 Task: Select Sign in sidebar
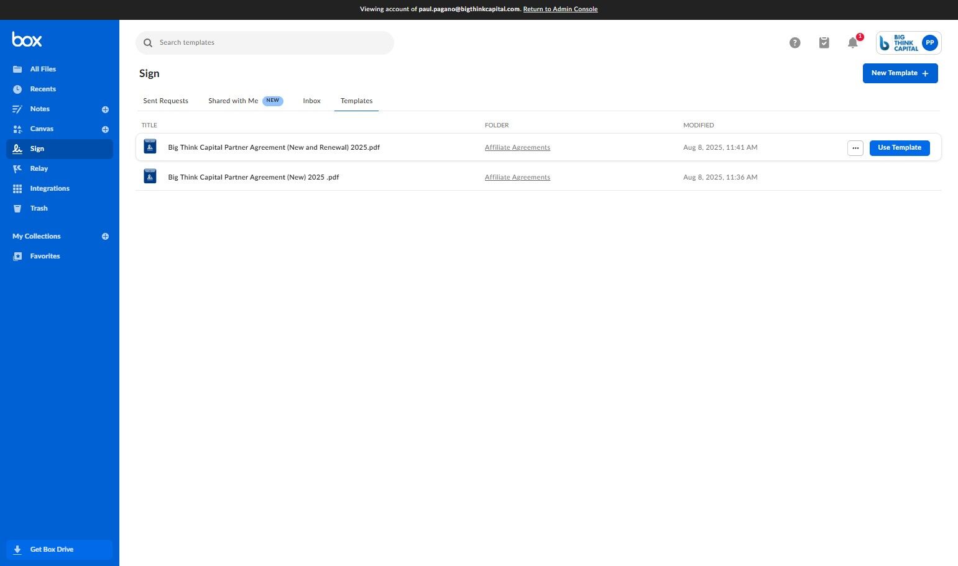pyautogui.click(x=60, y=148)
